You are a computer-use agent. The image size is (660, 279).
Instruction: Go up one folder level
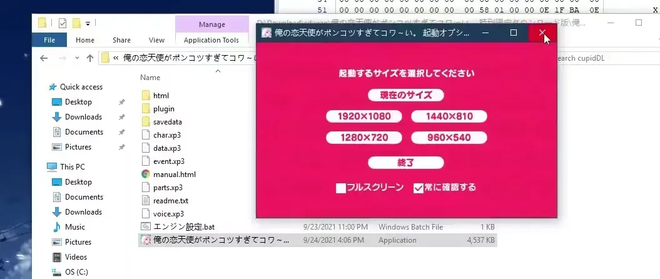89,58
